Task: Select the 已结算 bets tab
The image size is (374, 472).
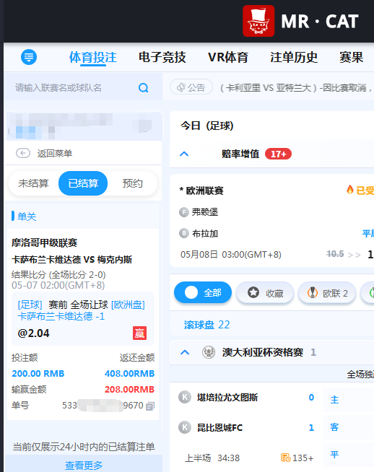Action: point(83,183)
